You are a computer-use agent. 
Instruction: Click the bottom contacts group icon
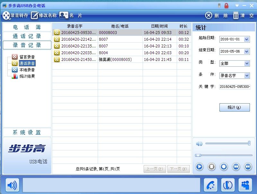pos(245,185)
